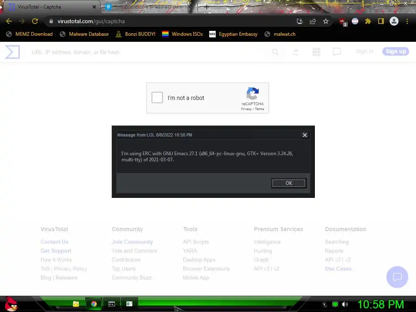Open the Intelligence footer link
The height and width of the screenshot is (312, 416).
tap(267, 242)
